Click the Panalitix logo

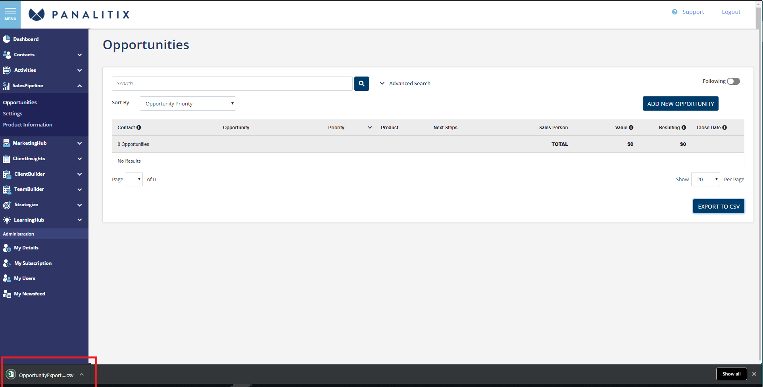(x=79, y=15)
